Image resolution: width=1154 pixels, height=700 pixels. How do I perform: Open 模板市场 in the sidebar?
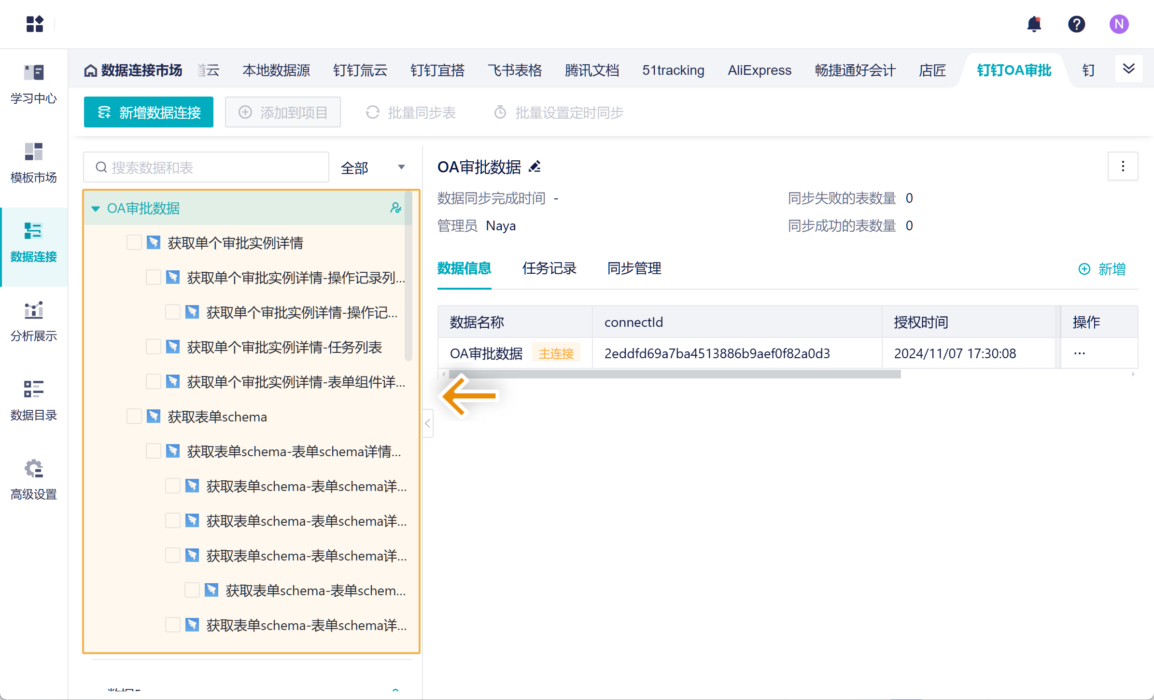point(34,163)
